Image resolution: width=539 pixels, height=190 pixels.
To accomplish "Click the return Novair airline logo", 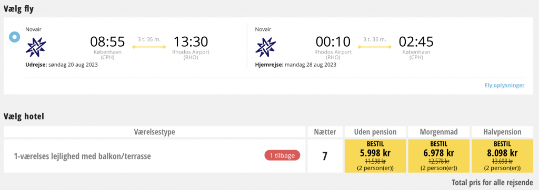I will click(x=265, y=47).
